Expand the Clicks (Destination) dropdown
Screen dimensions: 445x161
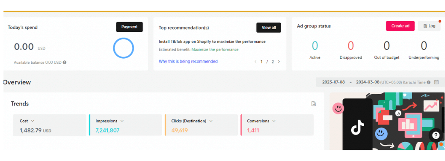pyautogui.click(x=211, y=121)
